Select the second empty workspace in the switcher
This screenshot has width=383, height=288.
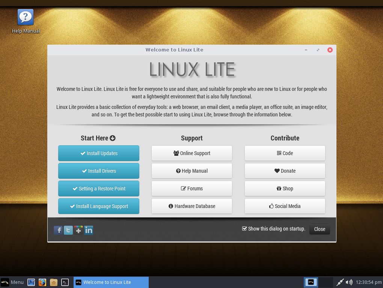[x=325, y=282]
